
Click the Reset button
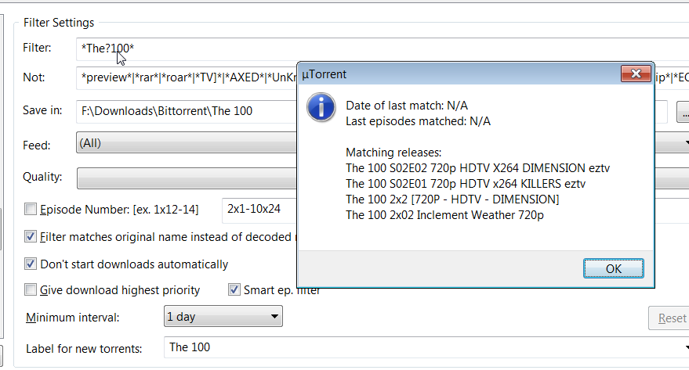point(669,318)
